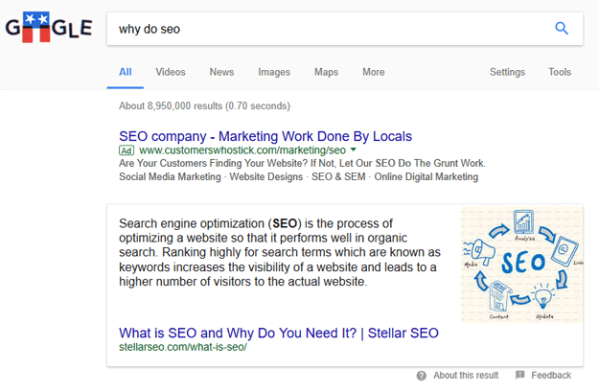599x392 pixels.
Task: Click the blue search magnifier icon
Action: pyautogui.click(x=562, y=29)
